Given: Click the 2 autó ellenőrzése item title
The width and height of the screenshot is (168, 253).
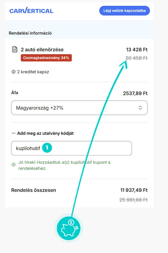Looking at the screenshot, I should [x=42, y=50].
